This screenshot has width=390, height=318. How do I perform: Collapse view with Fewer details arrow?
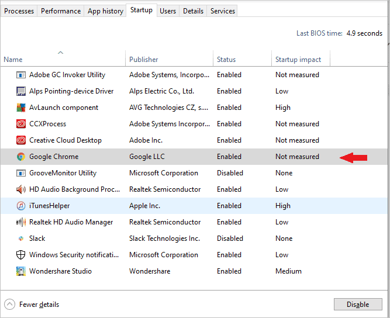10,305
